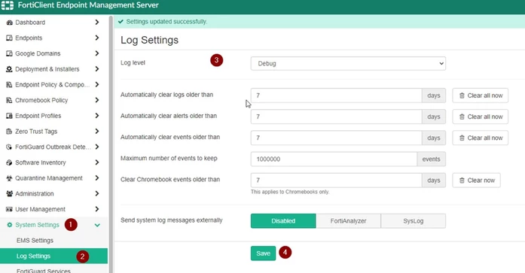
Task: Click the Save button
Action: coord(263,253)
